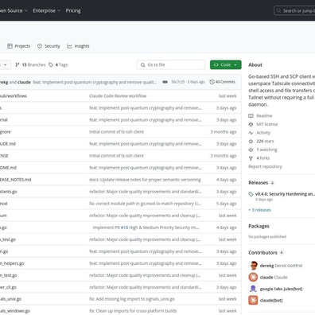Viewport: 315px width, 315px height.
Task: Open fix: Clean up imports commit
Action: [133, 311]
